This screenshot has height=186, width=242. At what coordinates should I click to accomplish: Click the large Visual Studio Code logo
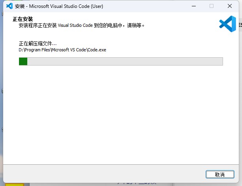click(227, 24)
